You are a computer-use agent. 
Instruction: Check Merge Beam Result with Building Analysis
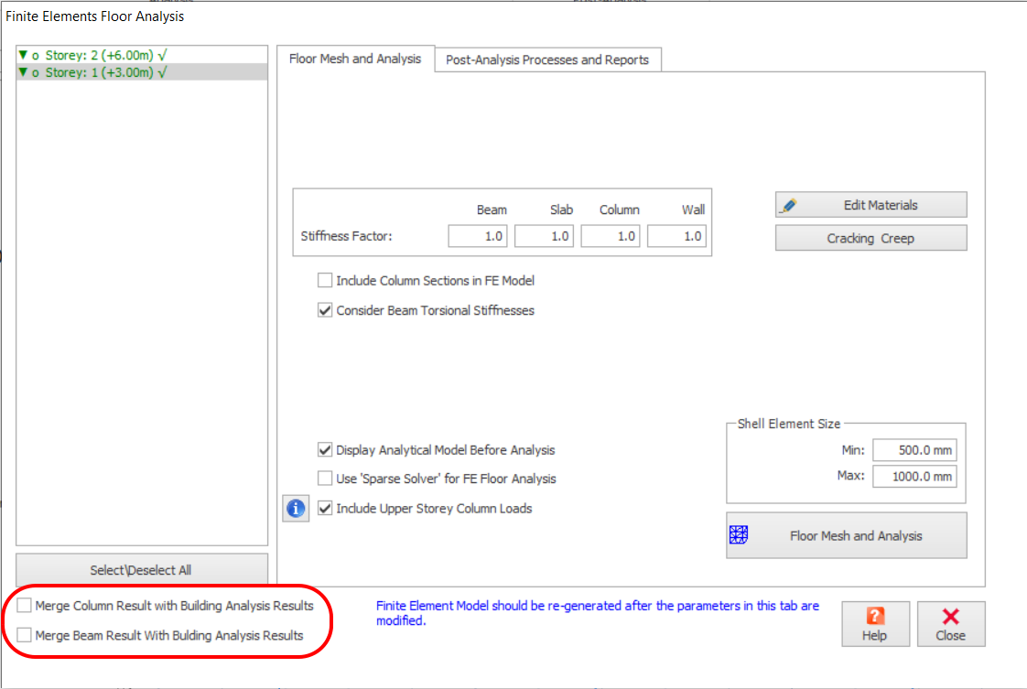tap(25, 635)
